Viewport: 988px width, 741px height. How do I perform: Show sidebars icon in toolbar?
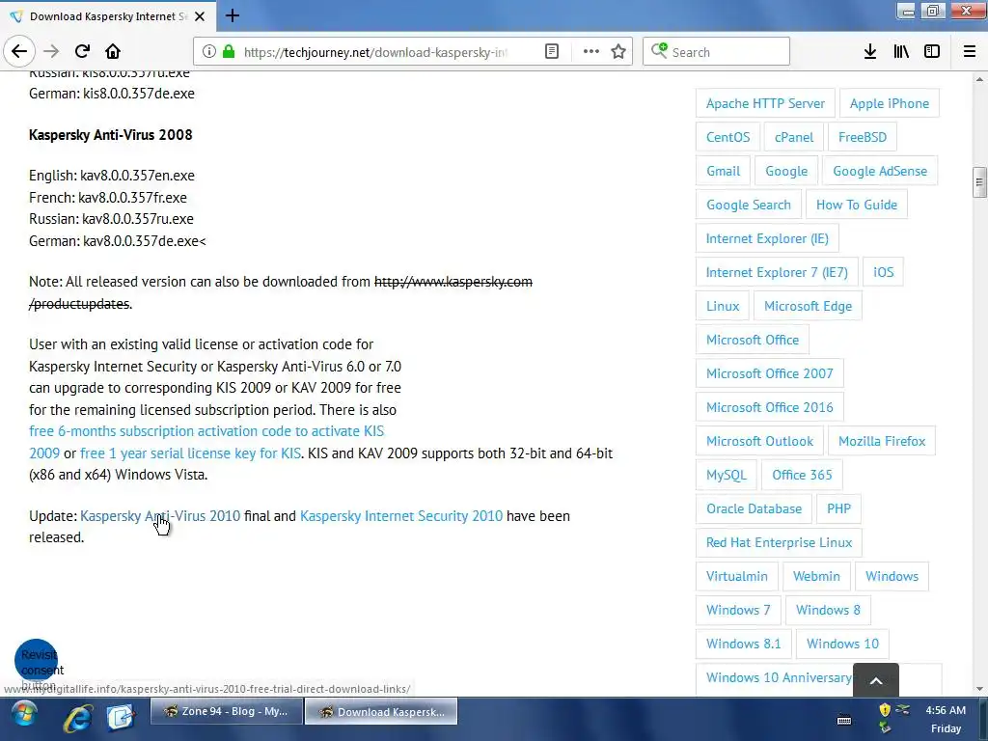pos(932,52)
